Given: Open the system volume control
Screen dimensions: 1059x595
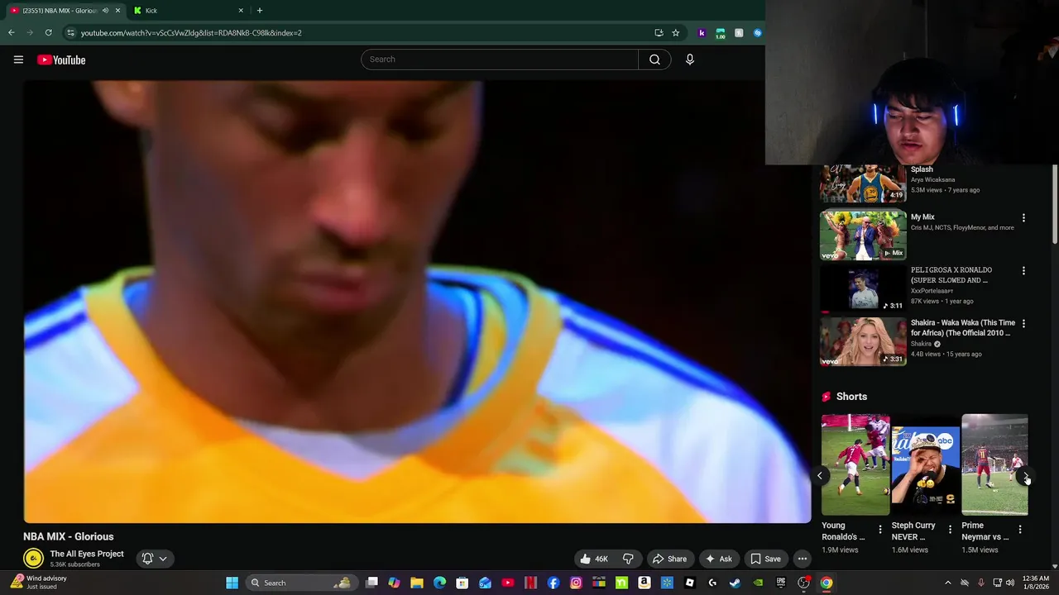Looking at the screenshot, I should pos(1009,583).
